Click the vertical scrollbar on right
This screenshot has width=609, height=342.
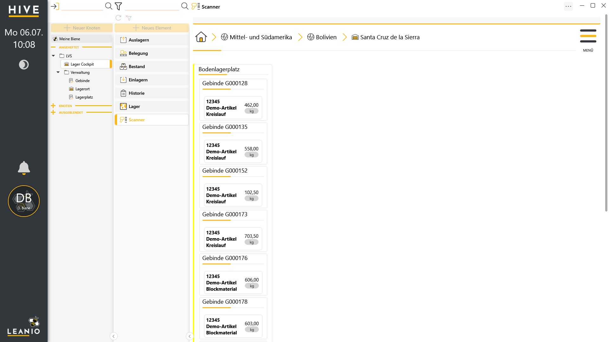point(606,112)
